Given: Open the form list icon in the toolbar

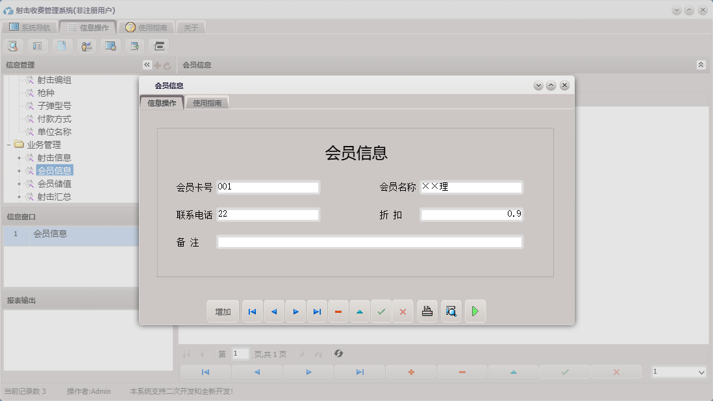Looking at the screenshot, I should [x=37, y=45].
